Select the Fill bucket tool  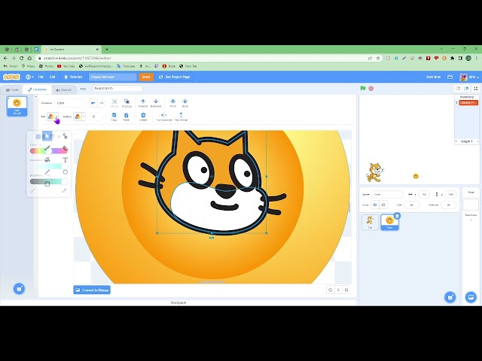pos(47,160)
